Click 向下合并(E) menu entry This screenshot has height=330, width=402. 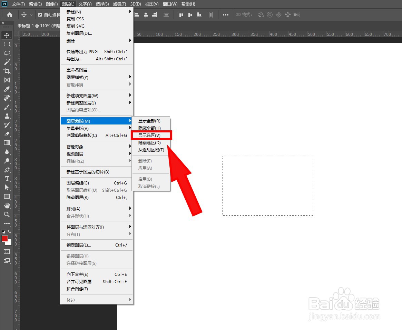[x=97, y=274]
